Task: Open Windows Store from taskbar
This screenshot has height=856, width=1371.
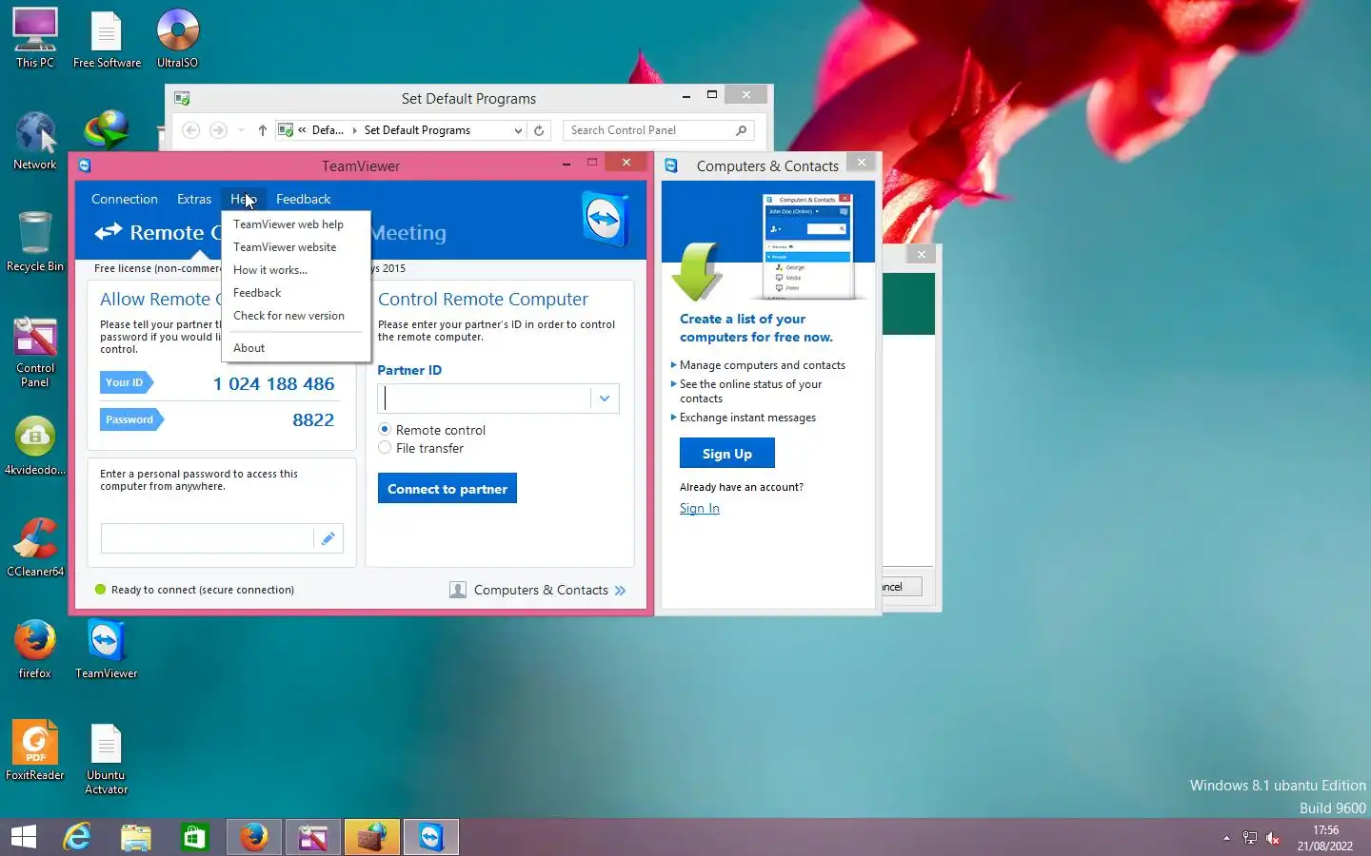Action: click(x=195, y=837)
